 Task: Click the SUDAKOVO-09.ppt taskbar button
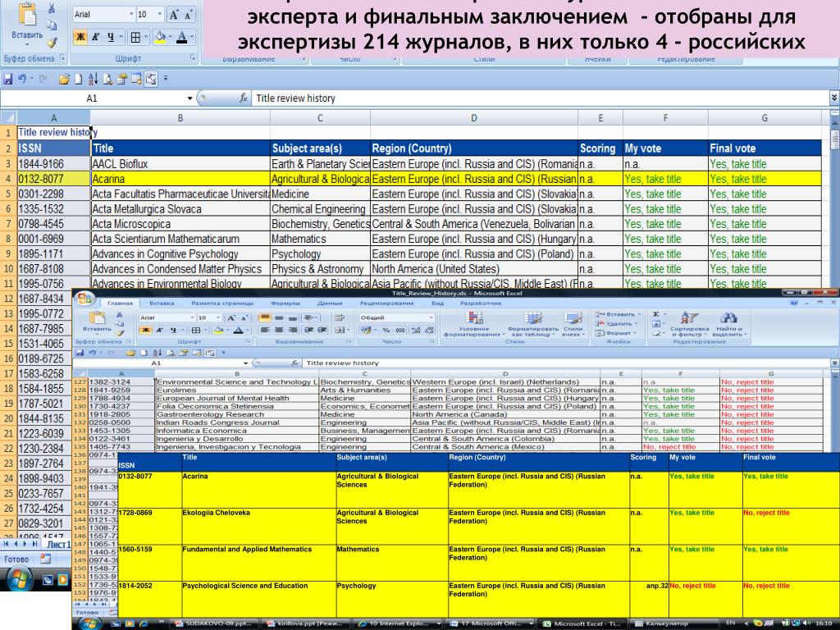[216, 623]
